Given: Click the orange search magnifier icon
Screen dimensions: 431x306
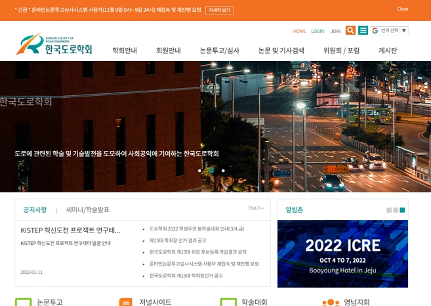Looking at the screenshot, I should pos(350,31).
